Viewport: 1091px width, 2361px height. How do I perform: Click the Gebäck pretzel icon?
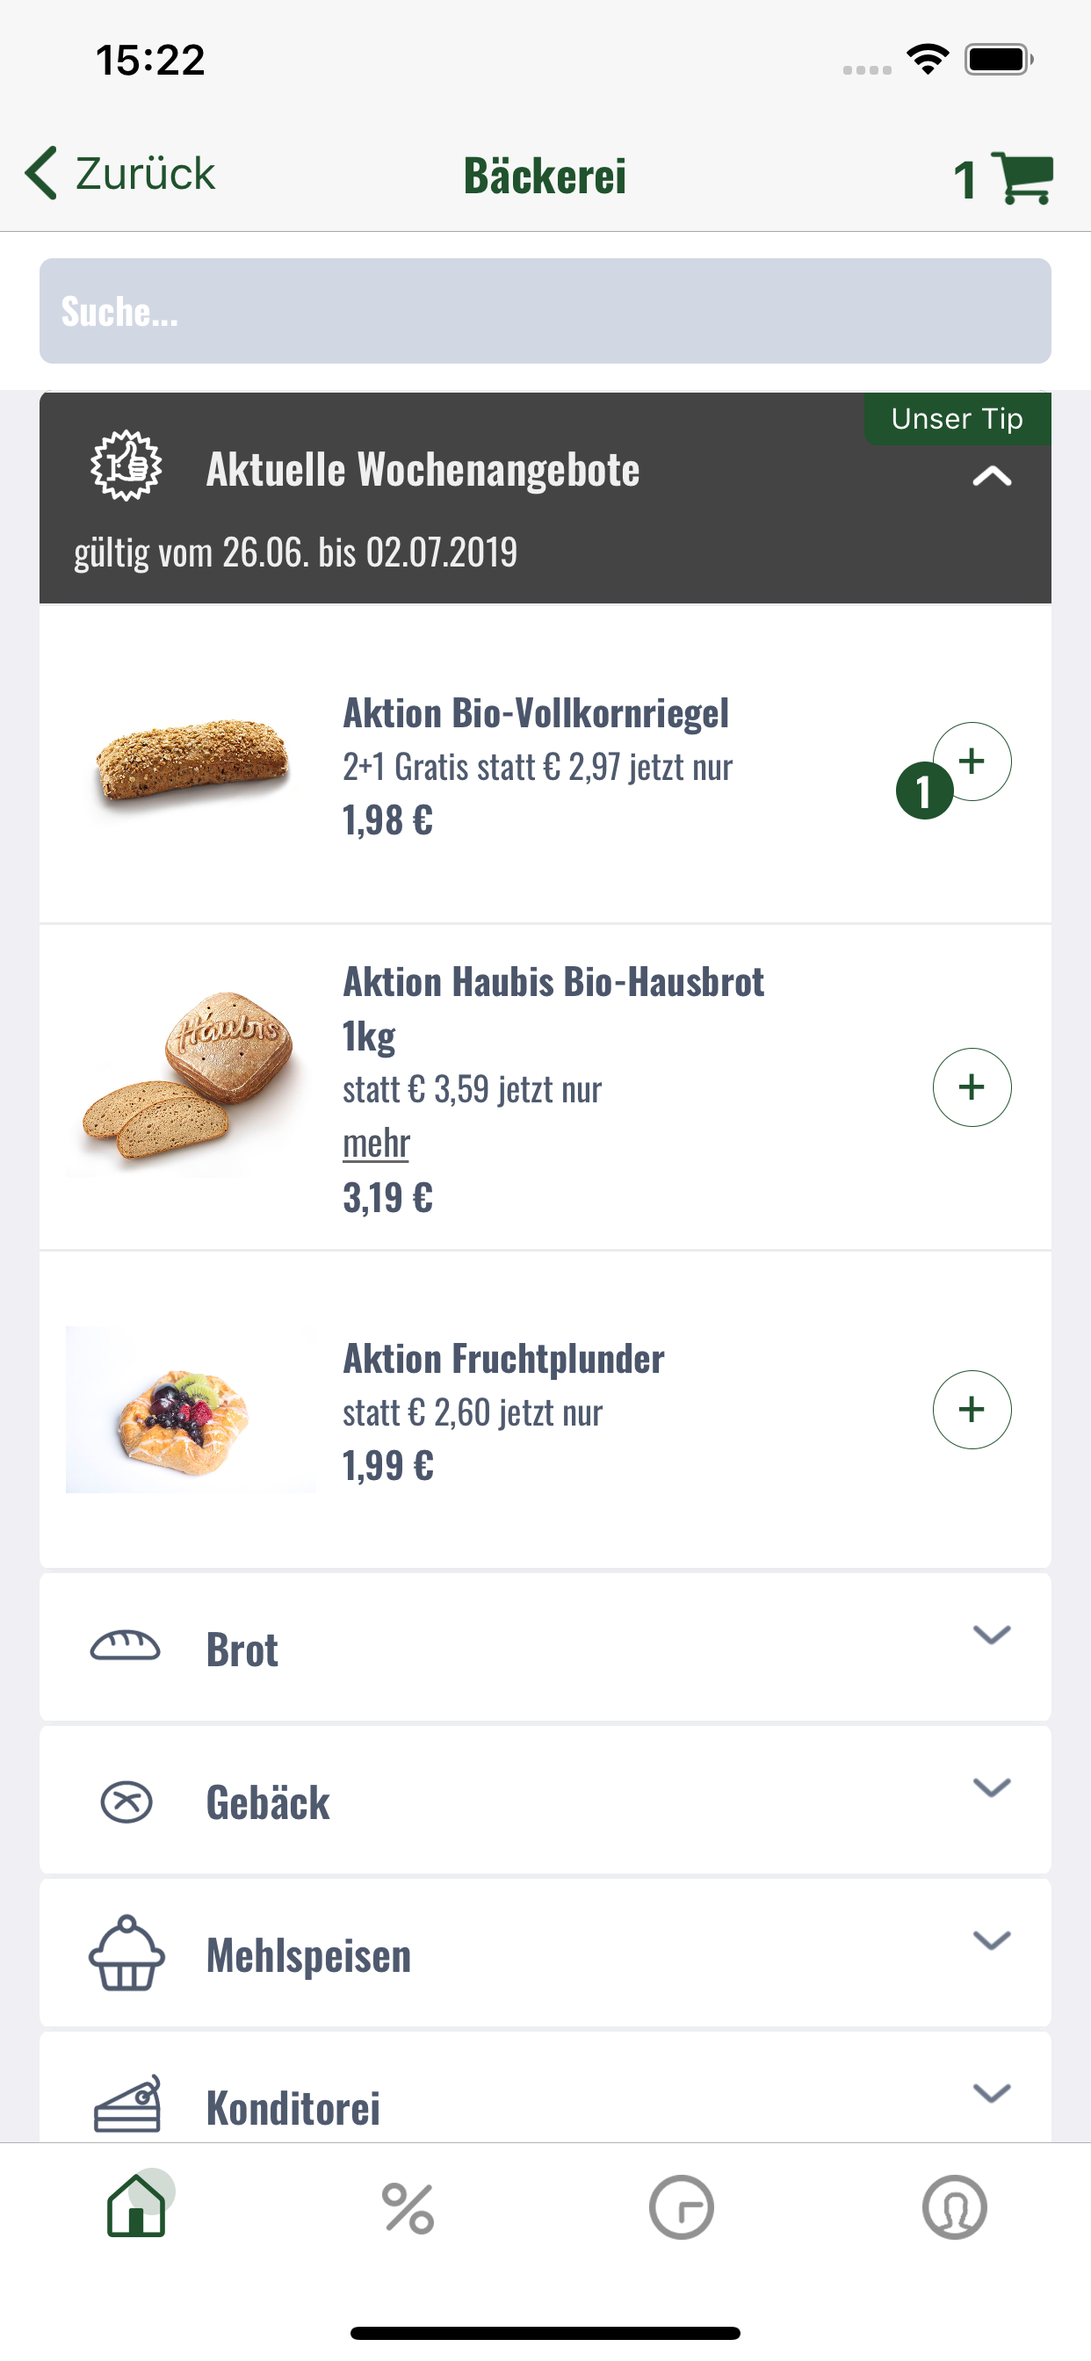(126, 1801)
